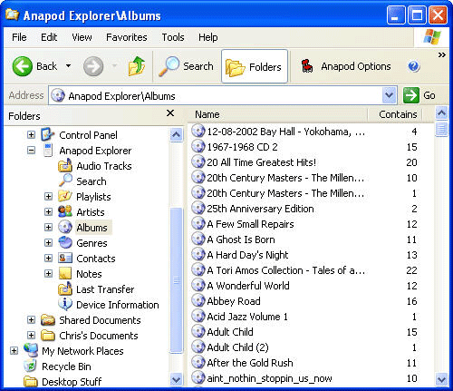The image size is (453, 391).
Task: Click folder tree scrollbar thumb
Action: 176,279
